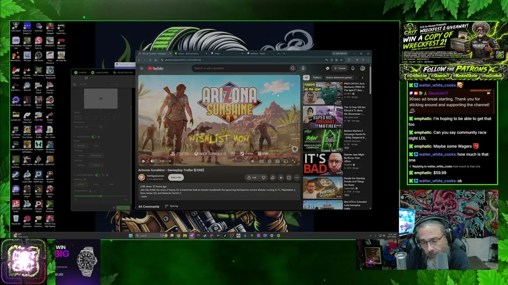Subscribe to the VertigoGames channel
508x285 pixels.
click(176, 177)
